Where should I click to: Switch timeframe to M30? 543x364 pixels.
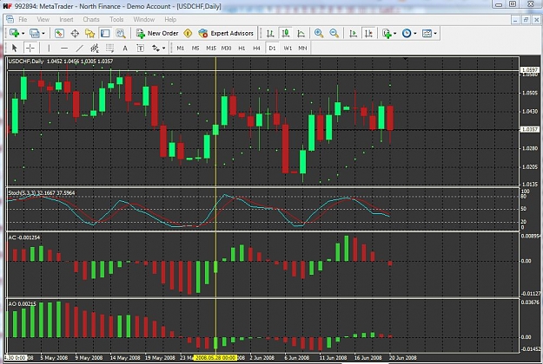pos(226,49)
